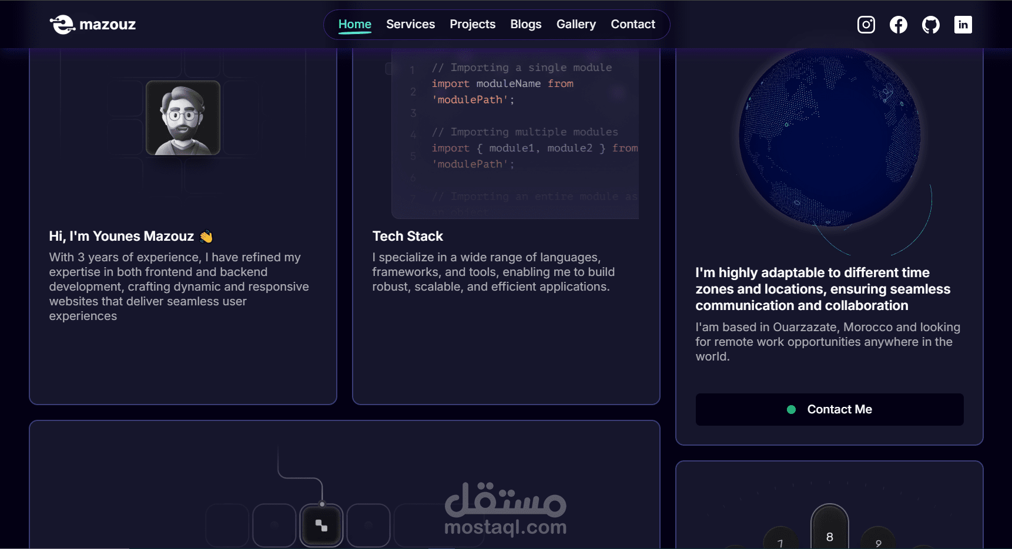Screen dimensions: 1012x549
Task: Open the Projects nav item
Action: pos(473,24)
